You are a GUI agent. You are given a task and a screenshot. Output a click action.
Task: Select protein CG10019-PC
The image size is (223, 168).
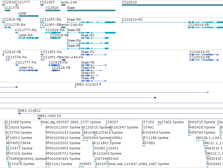coord(204,55)
